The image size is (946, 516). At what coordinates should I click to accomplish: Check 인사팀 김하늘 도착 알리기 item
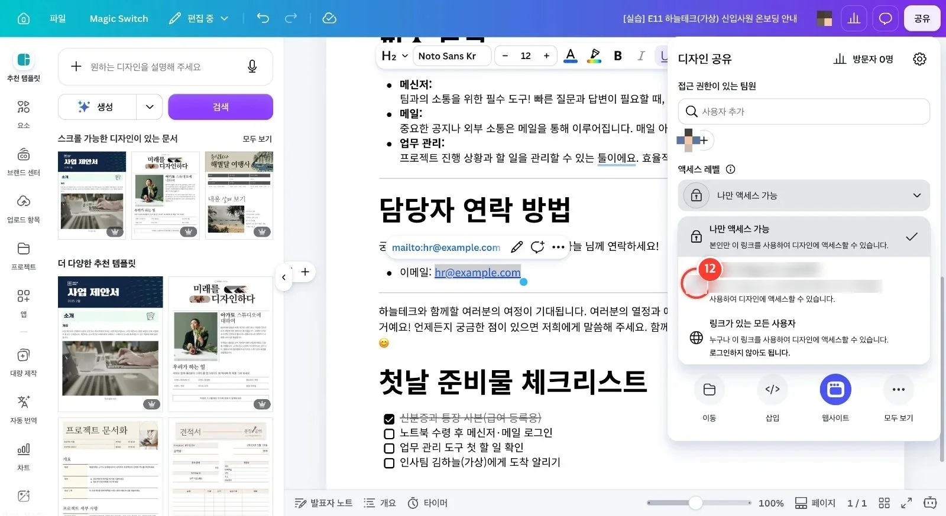[389, 463]
